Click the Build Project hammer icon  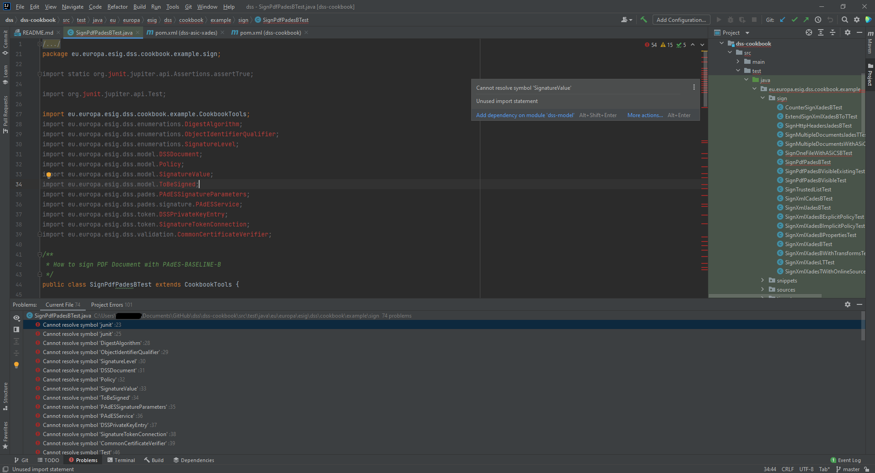point(643,20)
